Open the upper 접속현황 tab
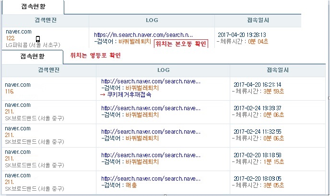 [33, 7]
